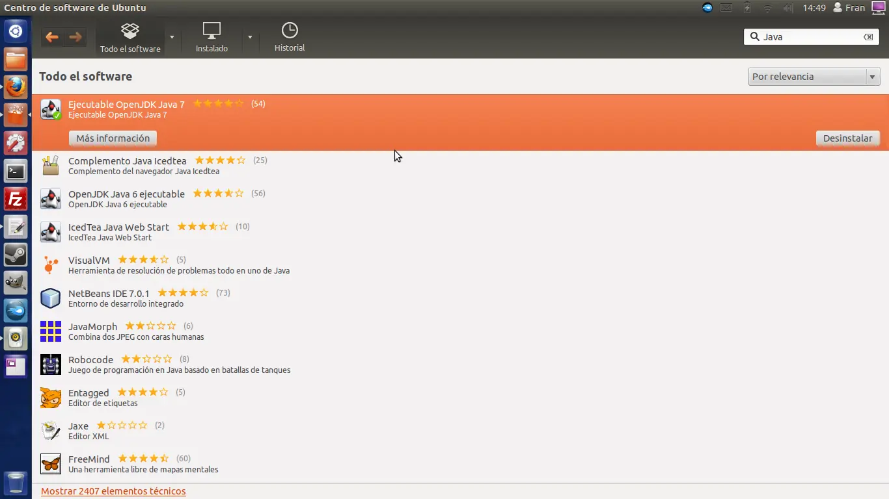Open Firefox from the Ubuntu dock

[16, 86]
